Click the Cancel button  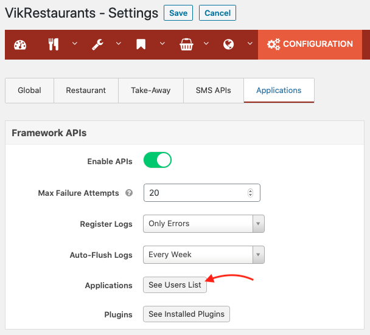pos(218,13)
